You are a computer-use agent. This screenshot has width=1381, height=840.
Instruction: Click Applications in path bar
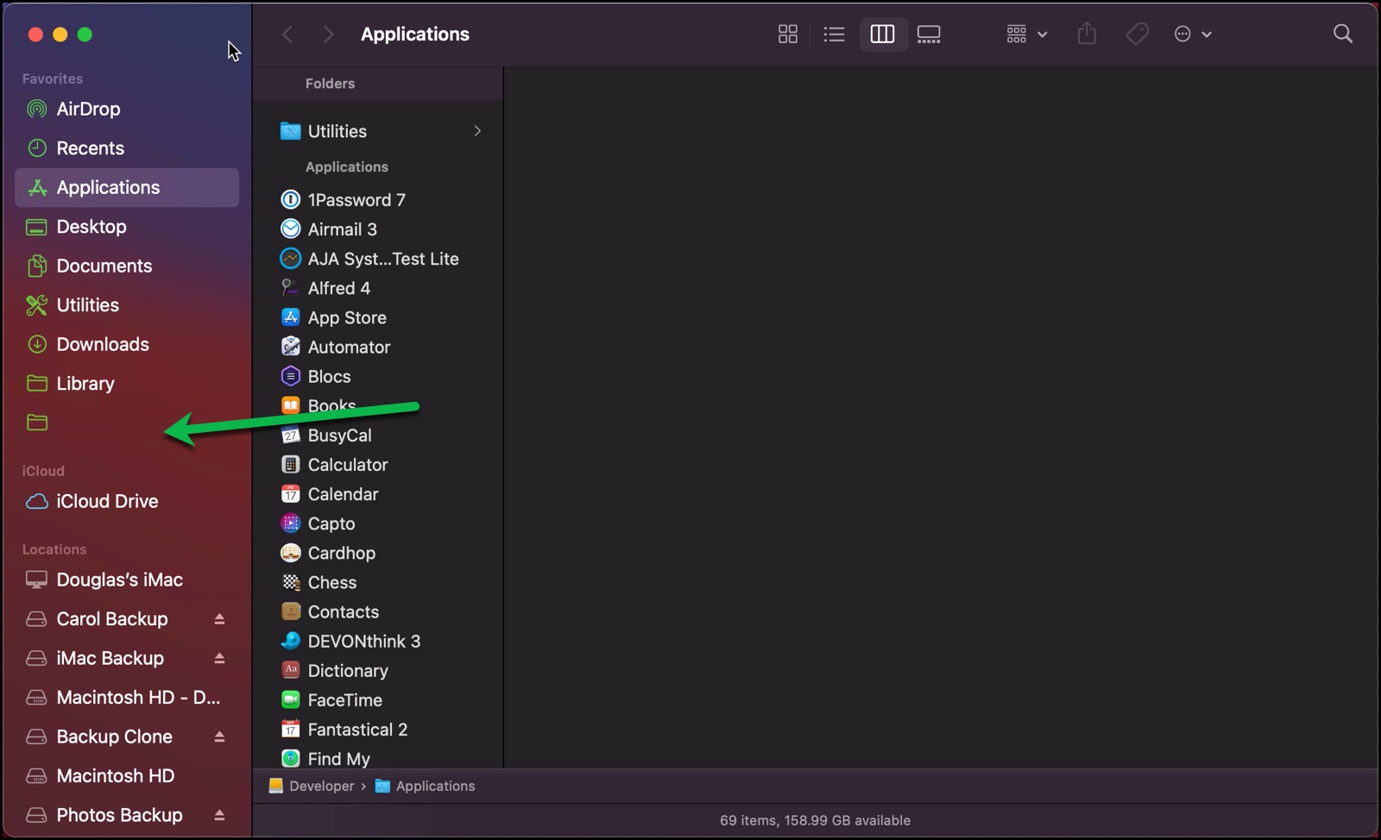click(x=425, y=786)
